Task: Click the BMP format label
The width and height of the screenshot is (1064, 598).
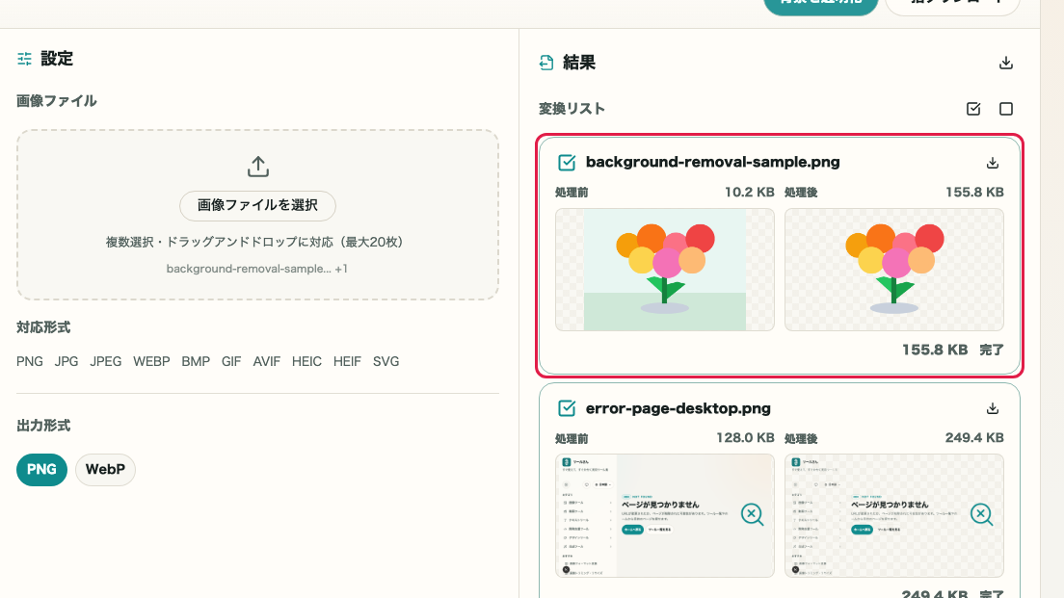Action: (196, 361)
